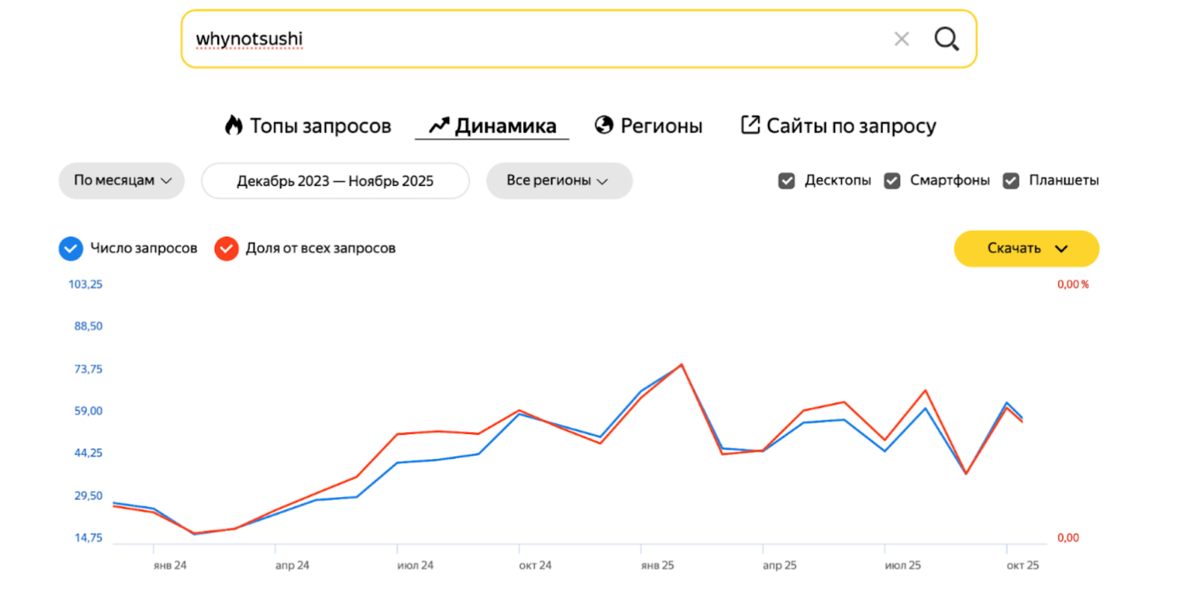Switch to the Топы запросов tab
Viewport: 1177px width, 591px height.
(320, 125)
